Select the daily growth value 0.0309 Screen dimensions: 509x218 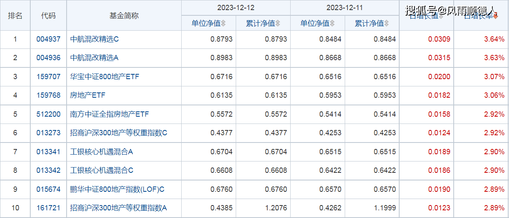click(x=439, y=39)
